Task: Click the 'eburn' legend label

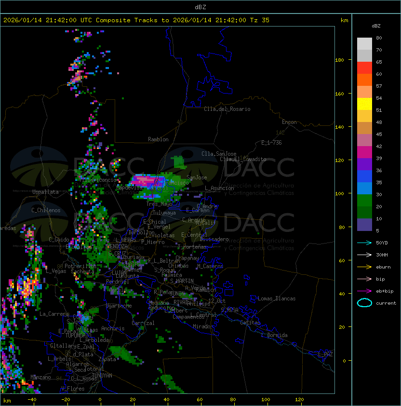Action: pos(383,267)
